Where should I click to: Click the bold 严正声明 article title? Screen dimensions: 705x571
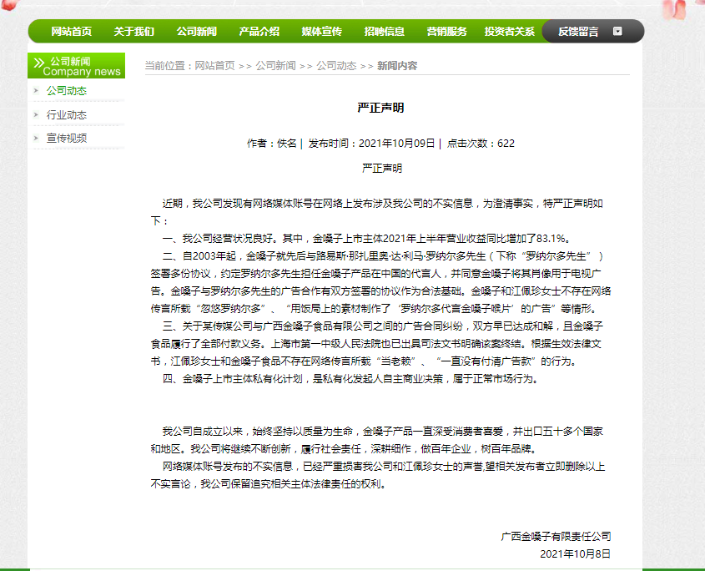(x=380, y=108)
